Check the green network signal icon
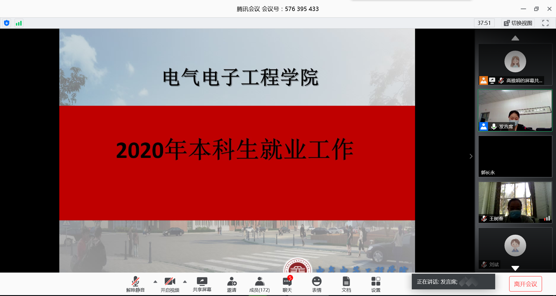Image resolution: width=556 pixels, height=296 pixels. tap(19, 23)
